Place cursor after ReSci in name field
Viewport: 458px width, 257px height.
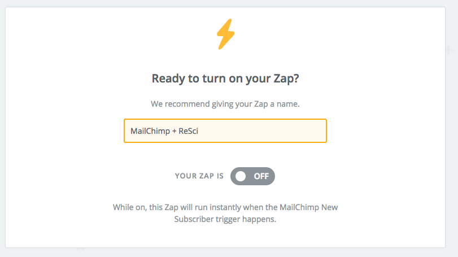click(199, 131)
